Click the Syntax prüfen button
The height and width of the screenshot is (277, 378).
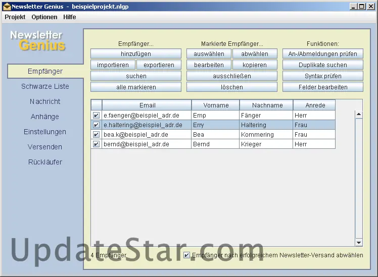coord(323,76)
